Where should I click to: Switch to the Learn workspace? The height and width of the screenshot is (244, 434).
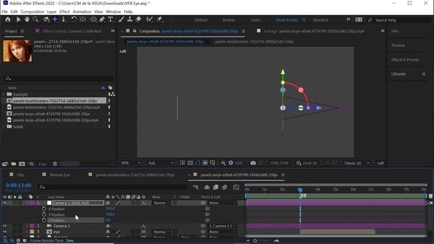256,20
